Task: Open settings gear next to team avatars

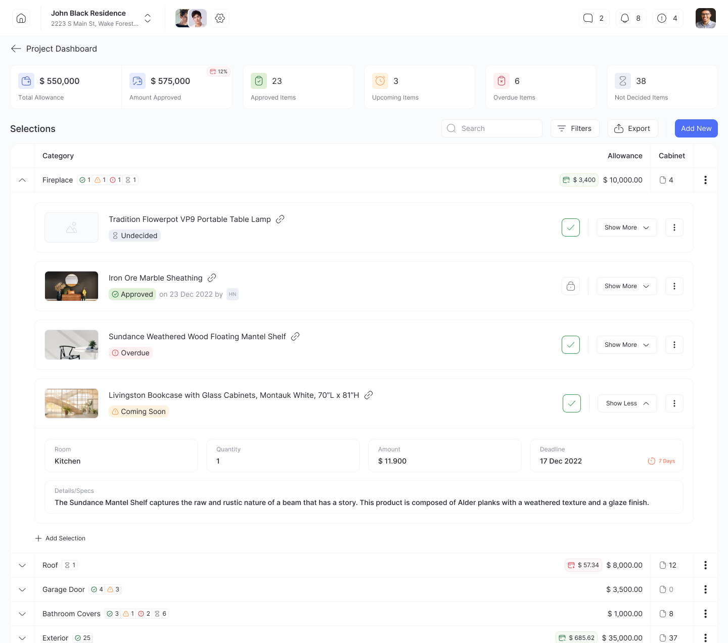Action: click(x=220, y=18)
